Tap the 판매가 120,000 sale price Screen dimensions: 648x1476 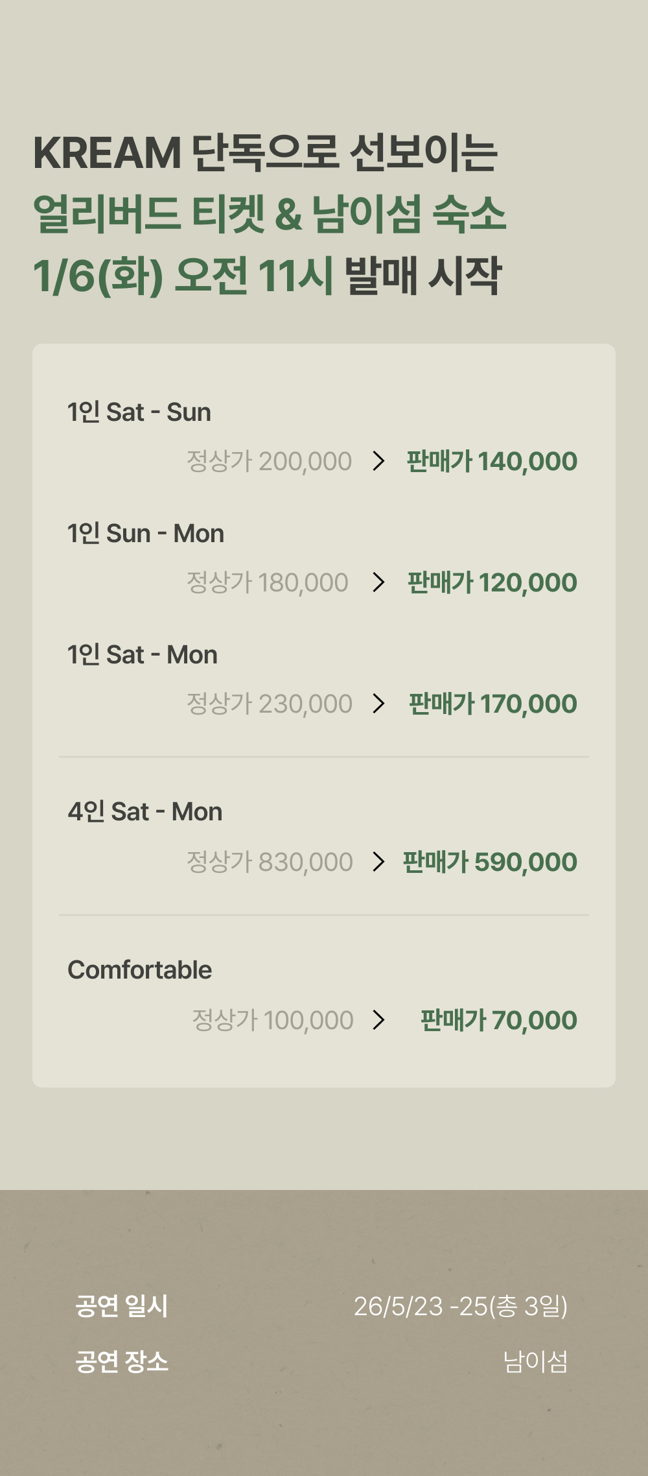(x=492, y=582)
